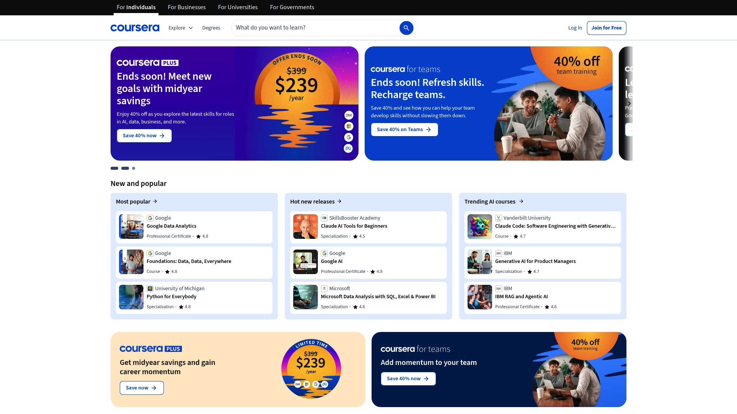Select the For Individuals tab
The width and height of the screenshot is (737, 414).
[136, 7]
